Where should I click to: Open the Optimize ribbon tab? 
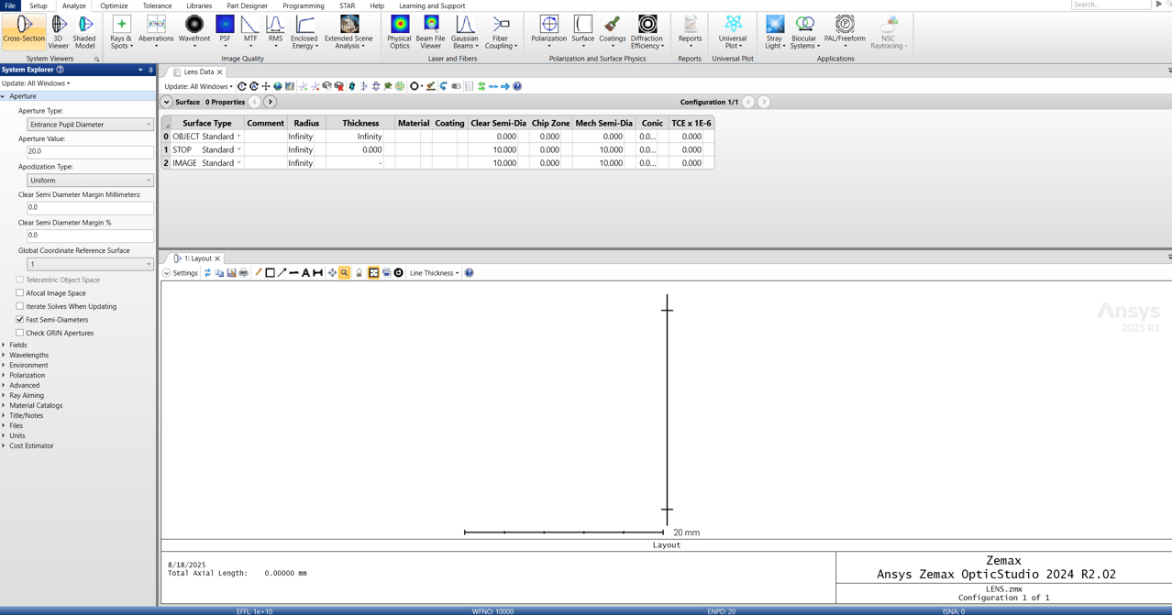[114, 5]
